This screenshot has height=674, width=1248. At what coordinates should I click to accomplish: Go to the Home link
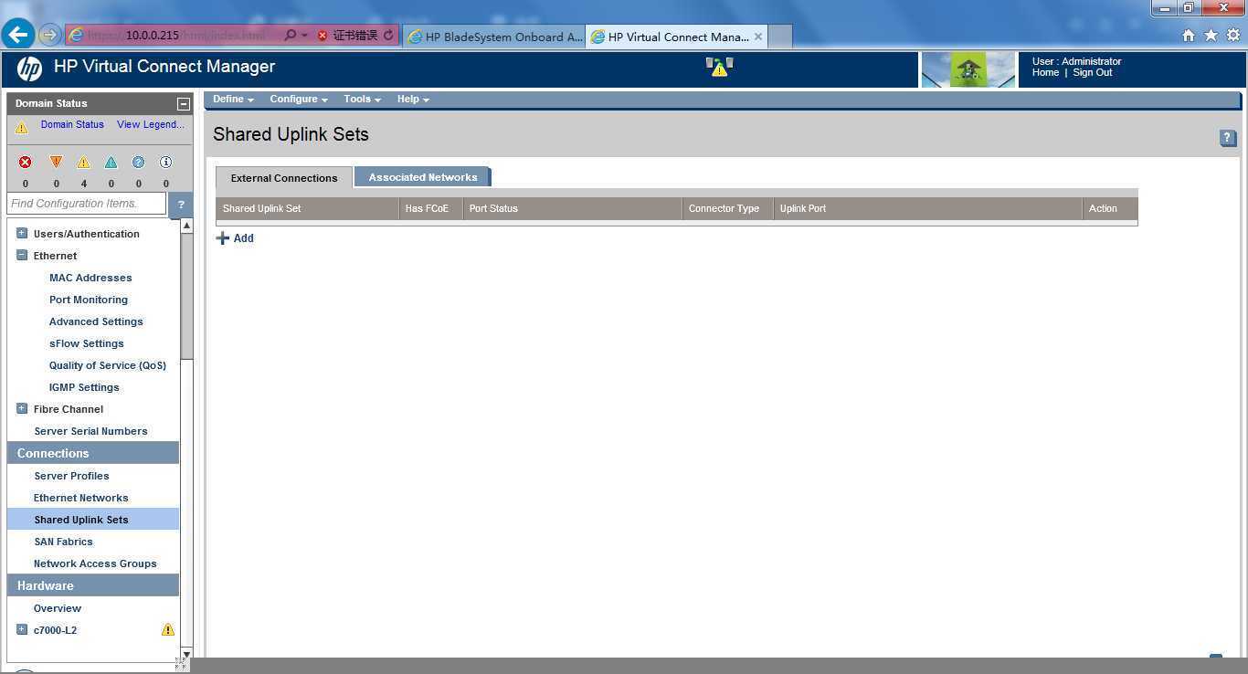(1045, 72)
